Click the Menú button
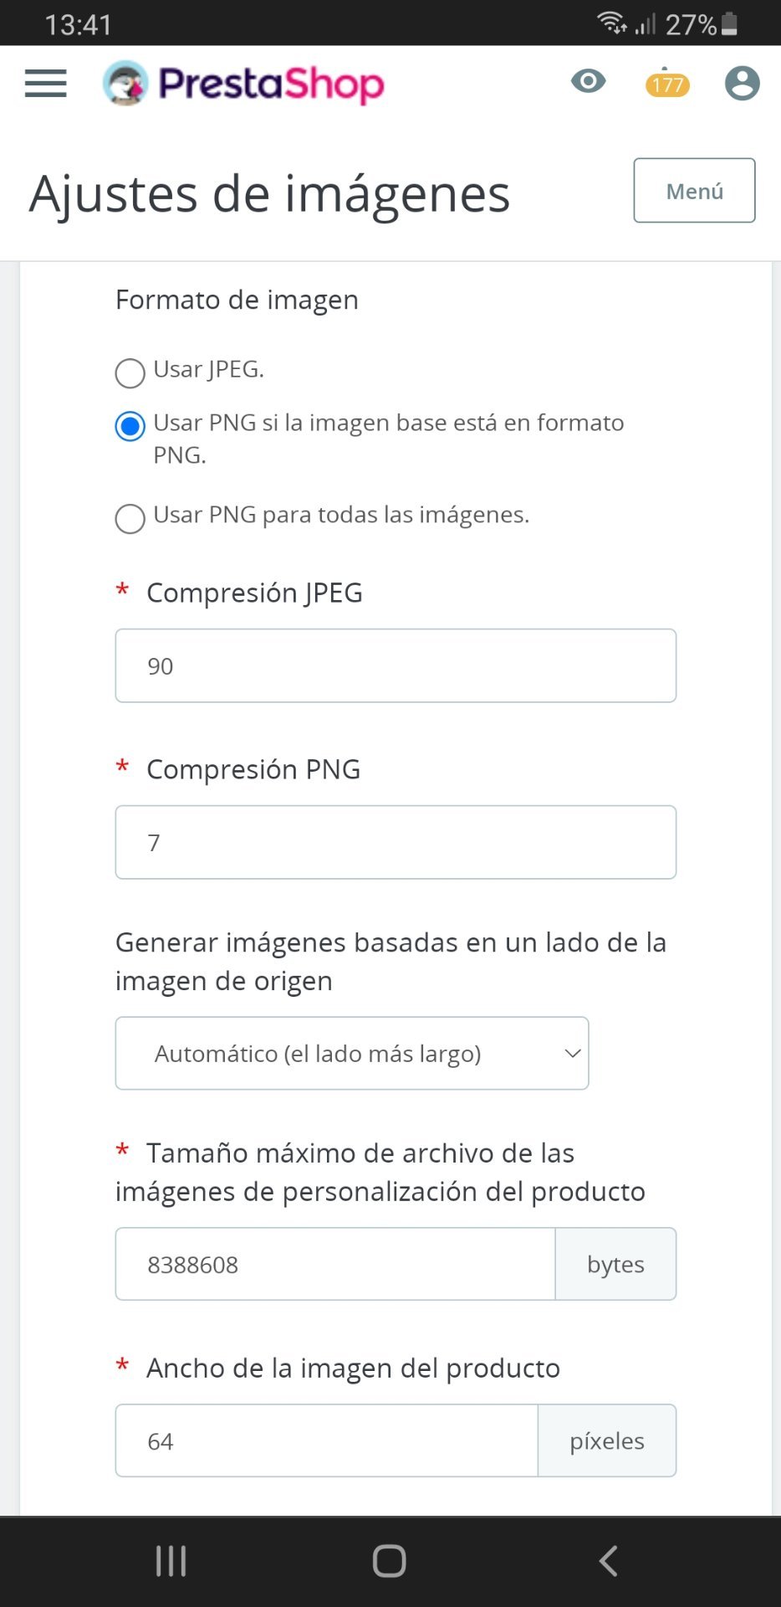The height and width of the screenshot is (1607, 781). 694,191
